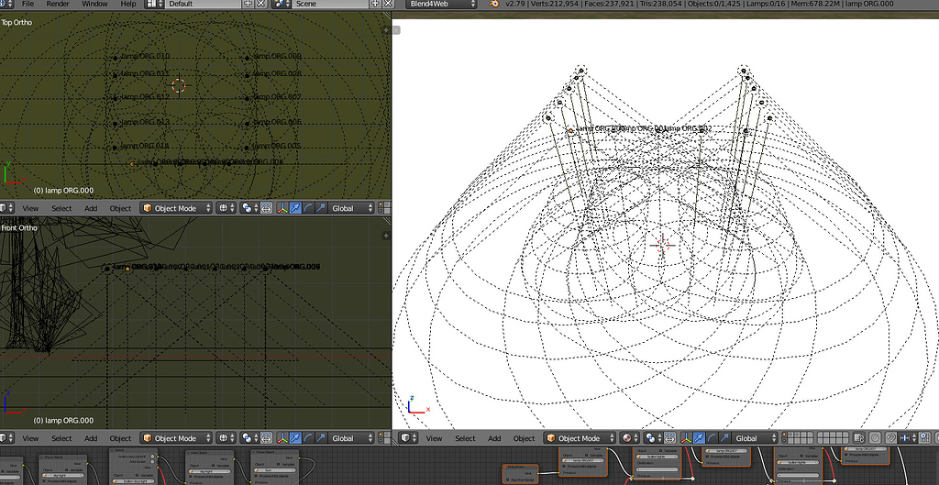Open the Render menu
The height and width of the screenshot is (485, 939).
click(58, 4)
